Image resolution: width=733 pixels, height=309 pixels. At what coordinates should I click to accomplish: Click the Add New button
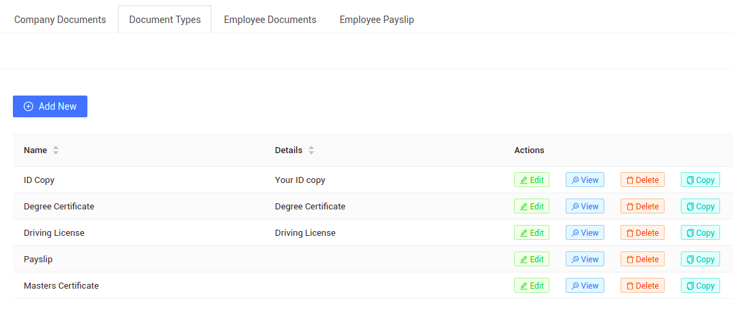[50, 106]
